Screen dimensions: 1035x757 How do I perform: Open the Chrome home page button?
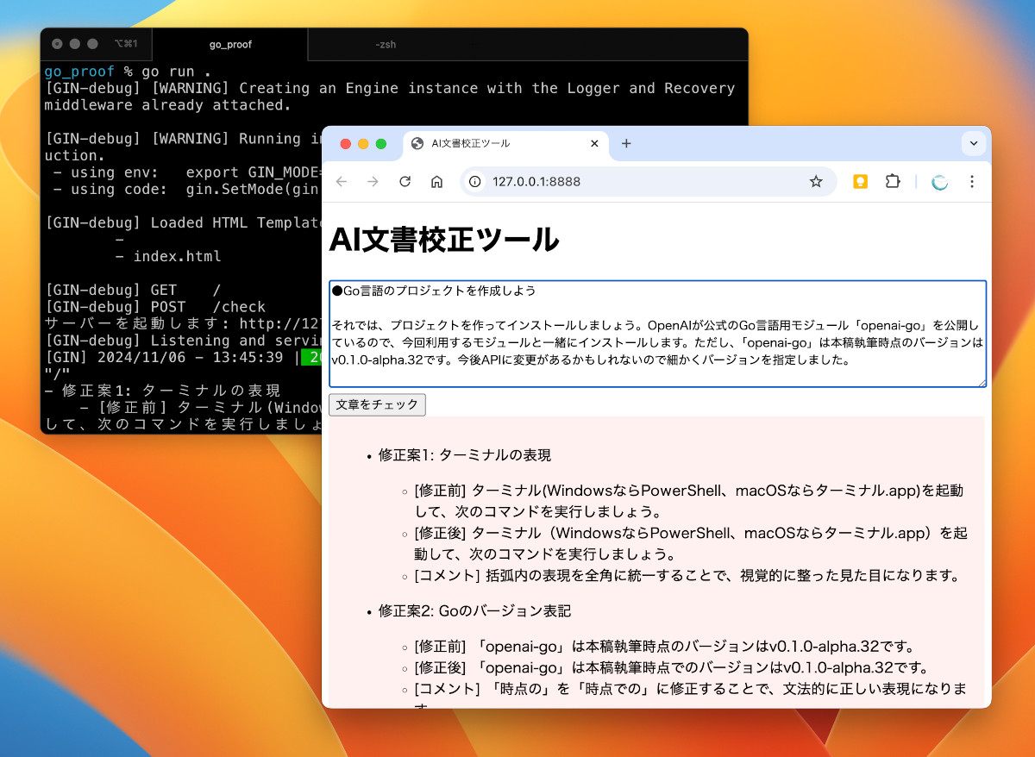tap(436, 182)
